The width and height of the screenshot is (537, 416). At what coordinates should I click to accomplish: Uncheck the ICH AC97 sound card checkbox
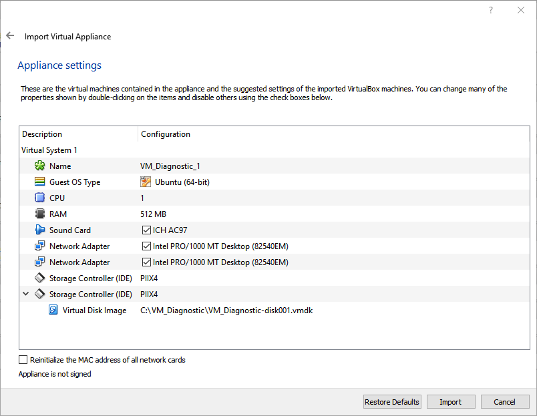146,230
